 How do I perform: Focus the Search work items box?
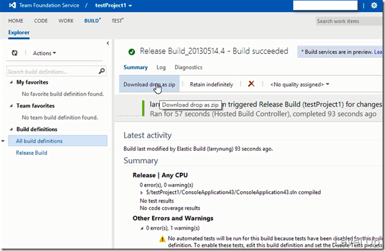click(x=349, y=22)
